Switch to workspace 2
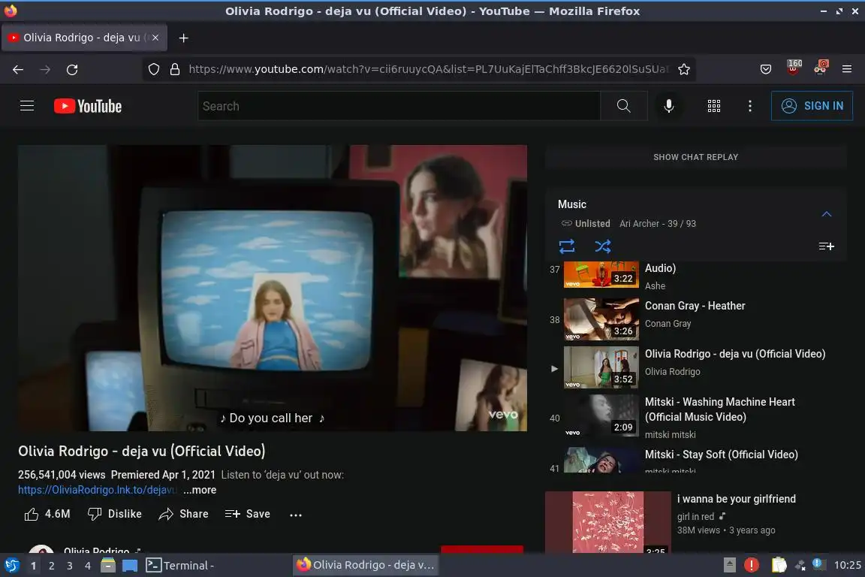 pos(51,566)
